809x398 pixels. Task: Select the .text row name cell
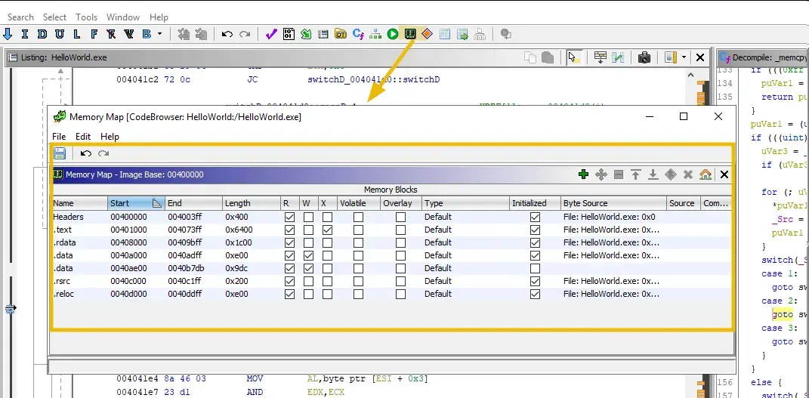click(x=80, y=230)
